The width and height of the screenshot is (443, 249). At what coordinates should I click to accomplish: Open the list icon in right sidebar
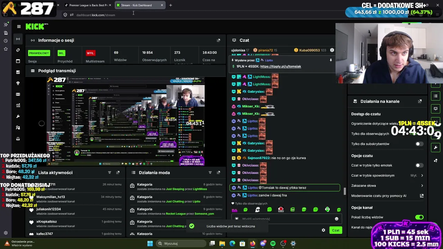[435, 96]
